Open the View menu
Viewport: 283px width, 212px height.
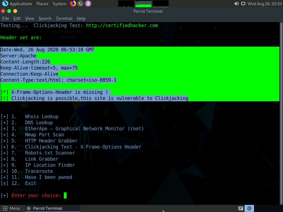(30, 18)
